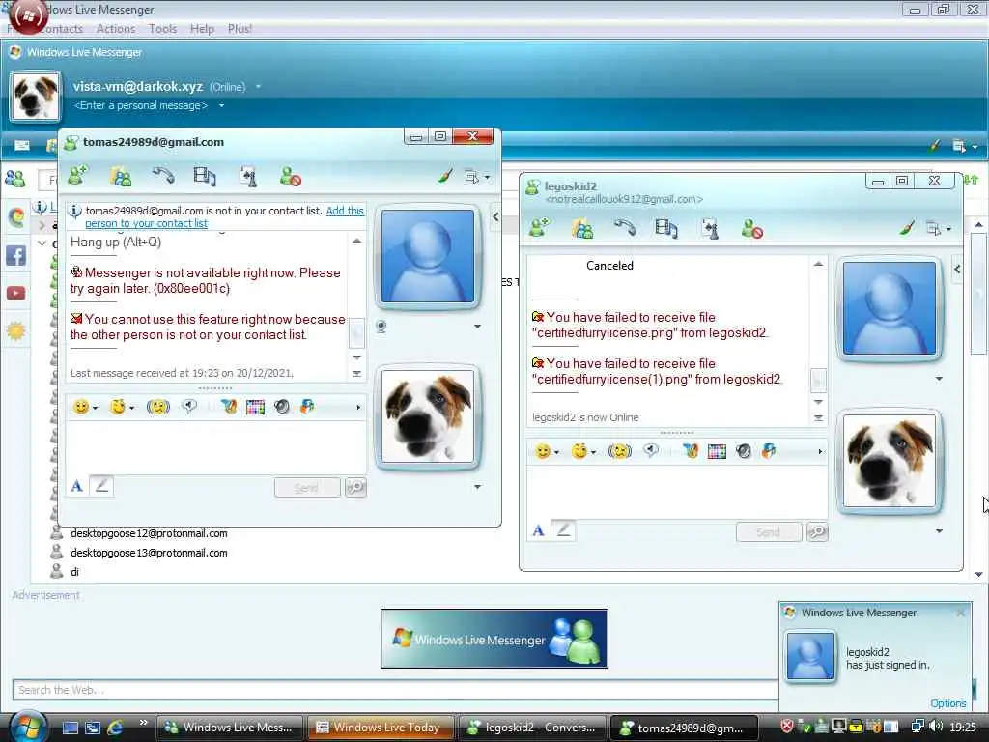Click user display picture in main Messenger header
The width and height of the screenshot is (989, 742).
(x=36, y=97)
